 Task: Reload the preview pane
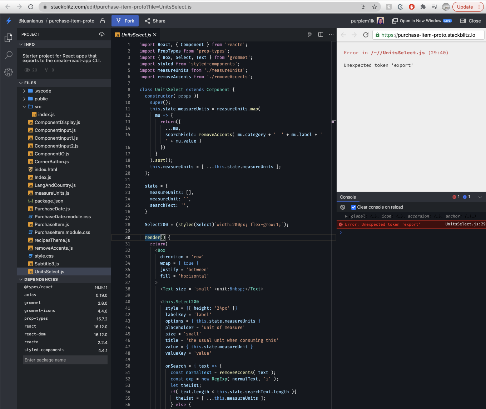pos(366,35)
